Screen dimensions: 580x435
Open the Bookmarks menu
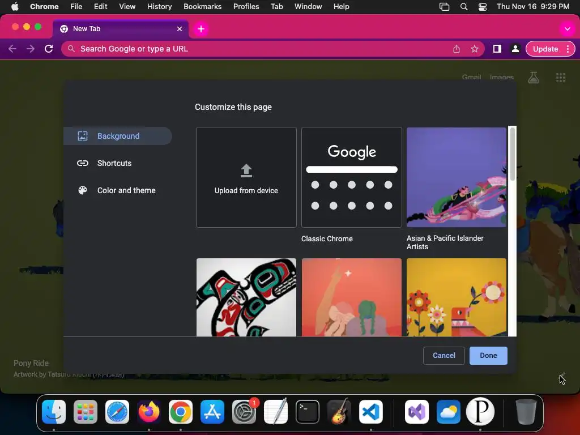point(203,6)
